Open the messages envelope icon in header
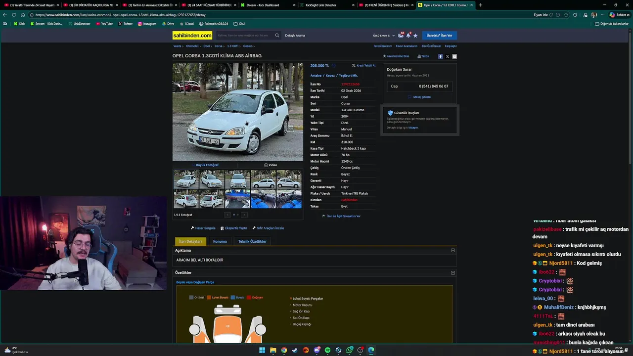 click(x=401, y=35)
